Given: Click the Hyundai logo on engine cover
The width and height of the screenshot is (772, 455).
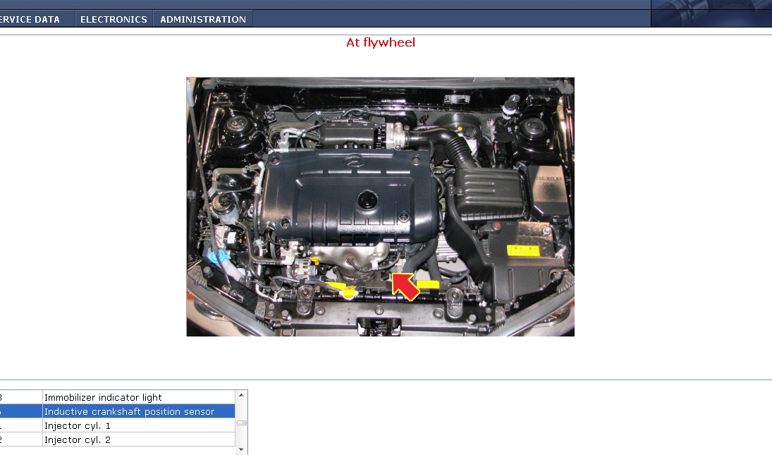Looking at the screenshot, I should pos(353,161).
